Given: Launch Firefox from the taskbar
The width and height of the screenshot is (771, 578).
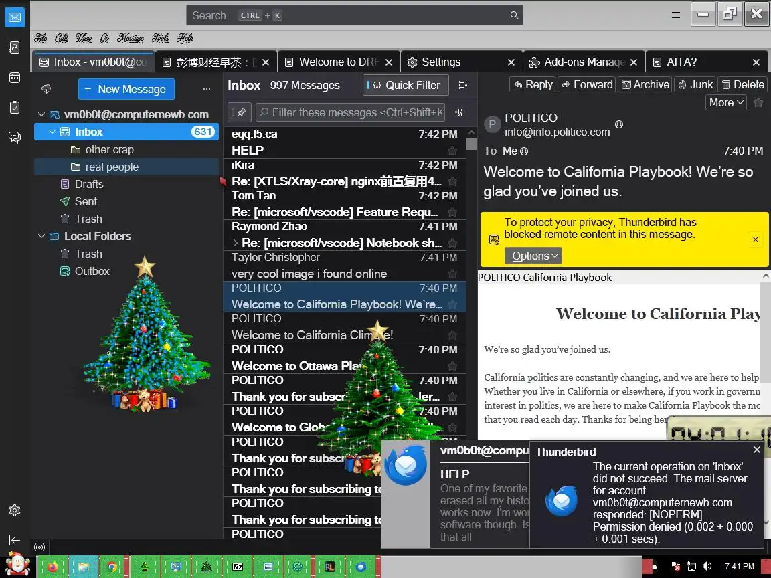Looking at the screenshot, I should pyautogui.click(x=52, y=567).
